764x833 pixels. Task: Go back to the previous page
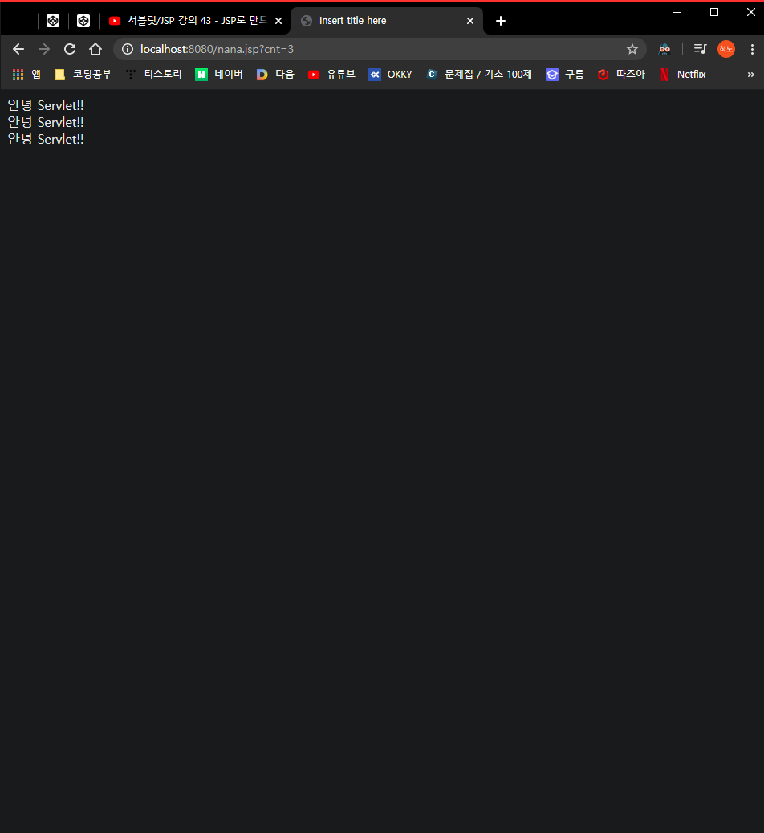point(18,50)
